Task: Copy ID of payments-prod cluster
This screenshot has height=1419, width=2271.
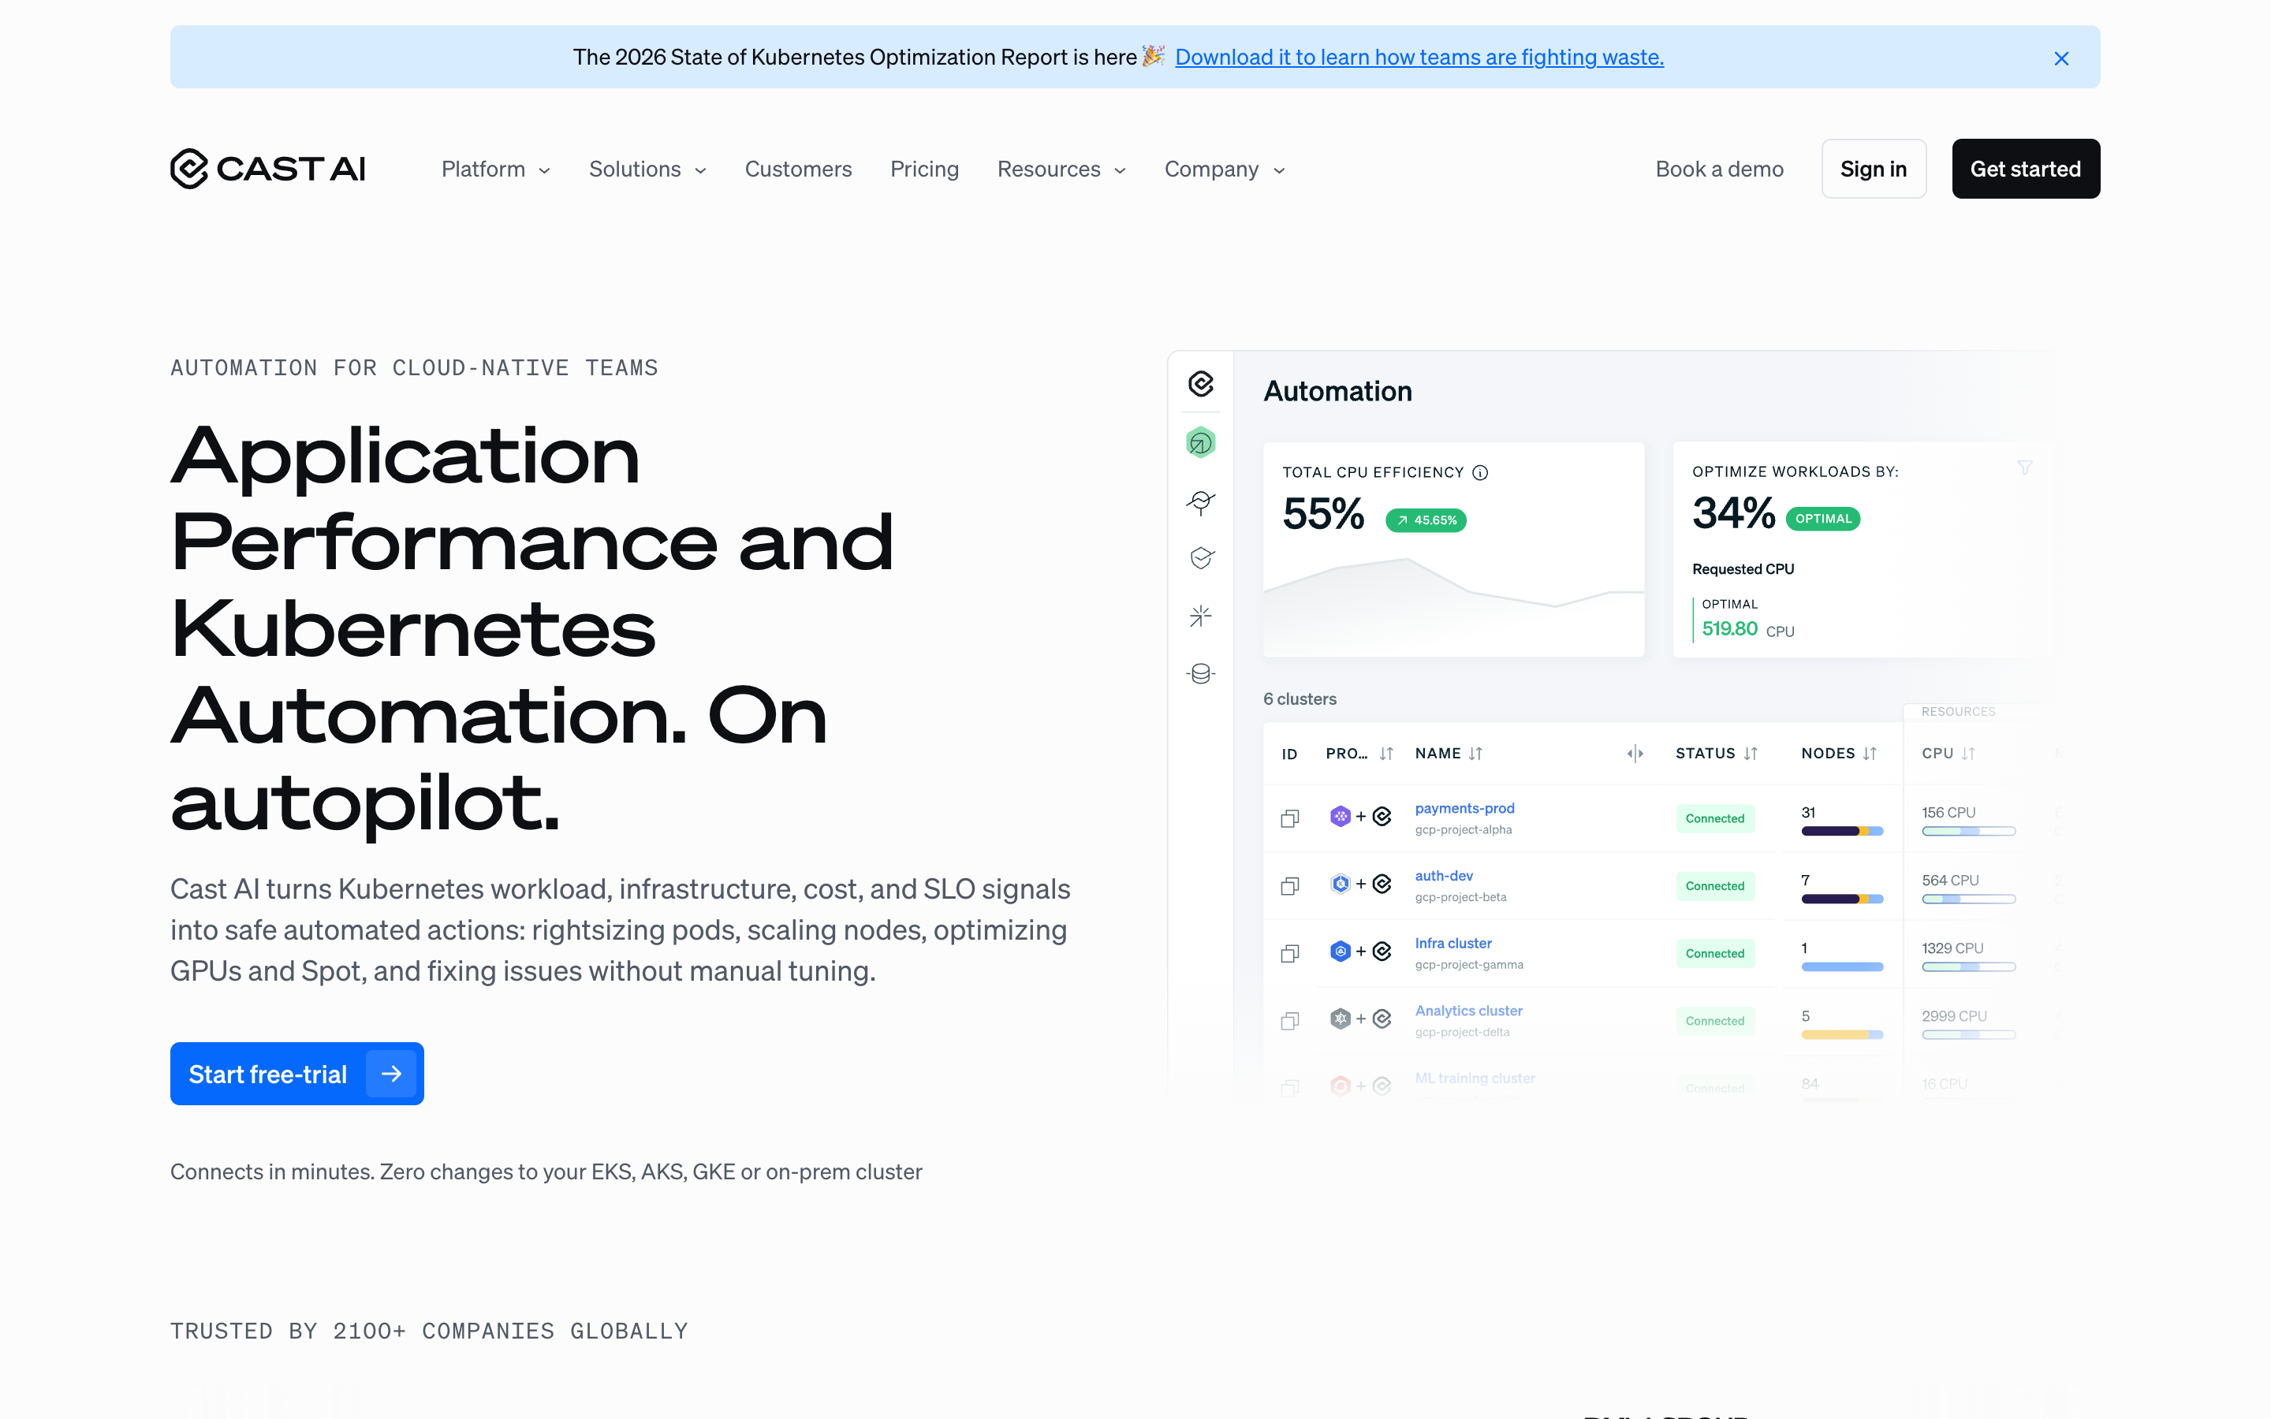Action: click(x=1290, y=818)
